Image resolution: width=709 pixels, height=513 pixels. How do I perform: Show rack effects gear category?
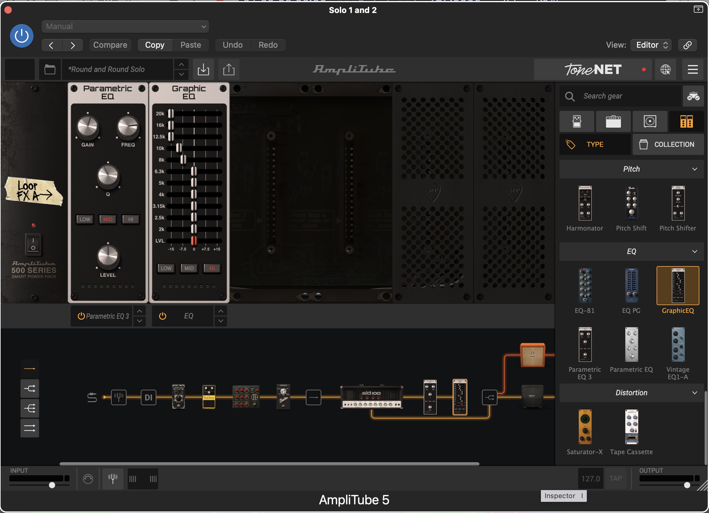pos(686,121)
